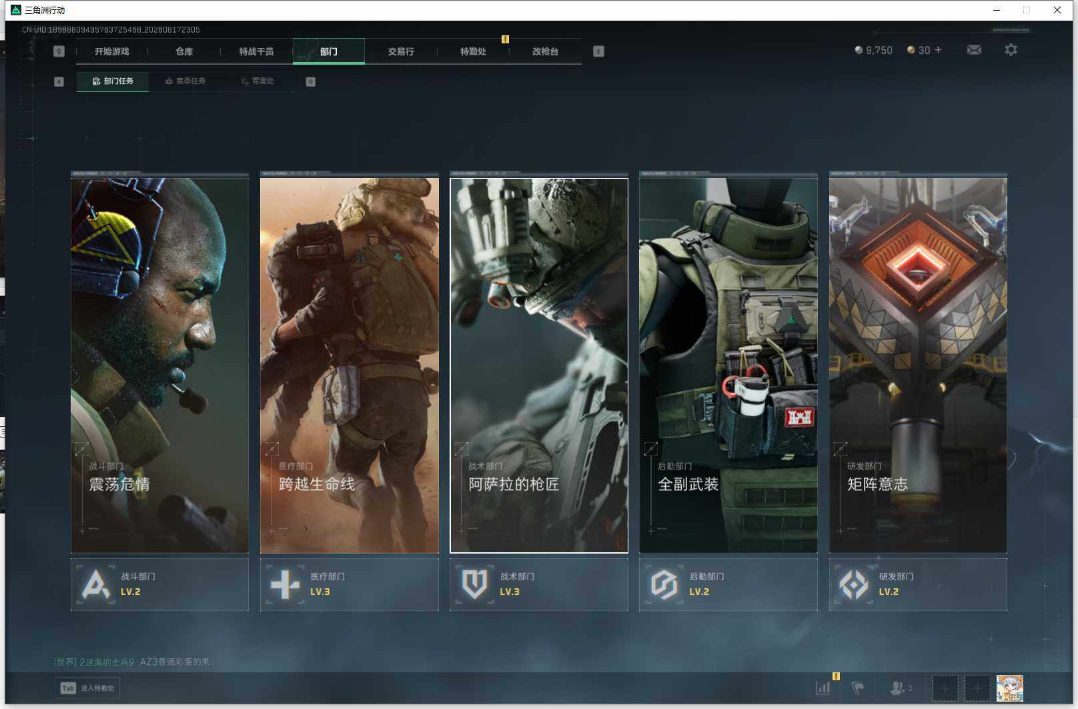Open the statistics bar chart icon
This screenshot has width=1078, height=709.
823,688
